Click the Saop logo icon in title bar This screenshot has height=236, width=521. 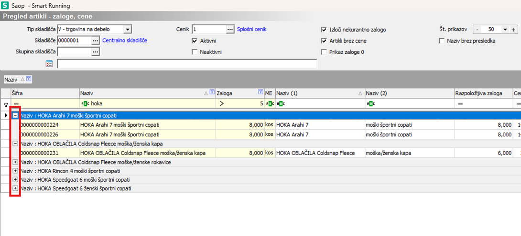click(6, 6)
